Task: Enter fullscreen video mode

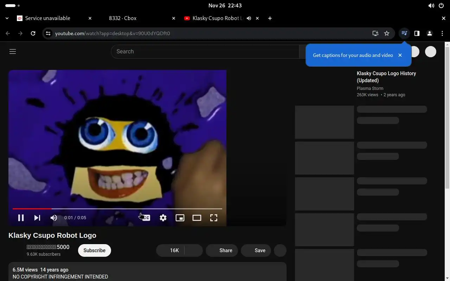Action: click(214, 218)
